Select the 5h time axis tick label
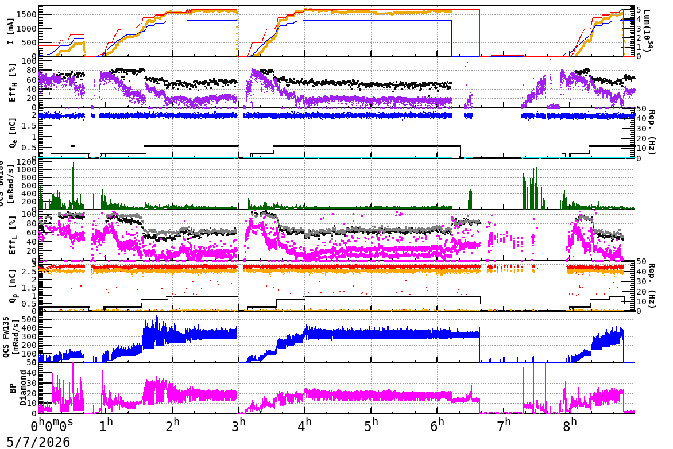This screenshot has height=449, width=673. click(x=372, y=425)
